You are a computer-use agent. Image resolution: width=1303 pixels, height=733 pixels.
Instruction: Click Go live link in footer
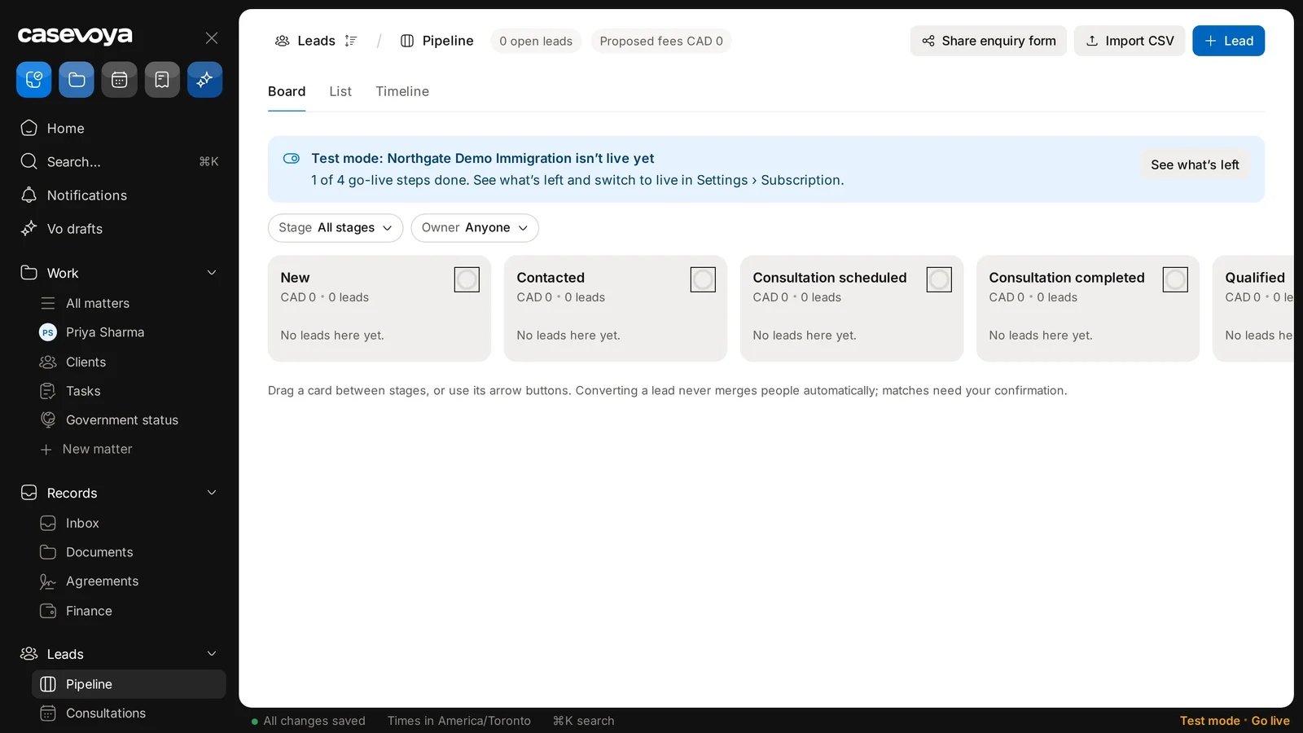point(1270,721)
